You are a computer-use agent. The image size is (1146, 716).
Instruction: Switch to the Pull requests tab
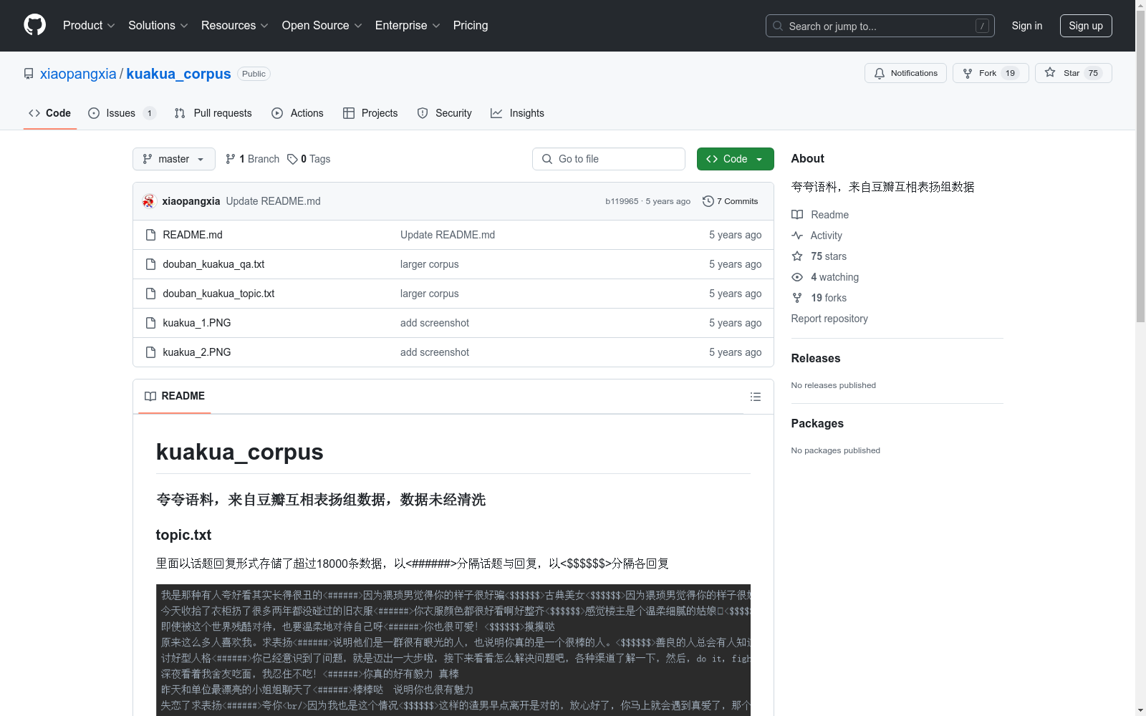coord(213,113)
